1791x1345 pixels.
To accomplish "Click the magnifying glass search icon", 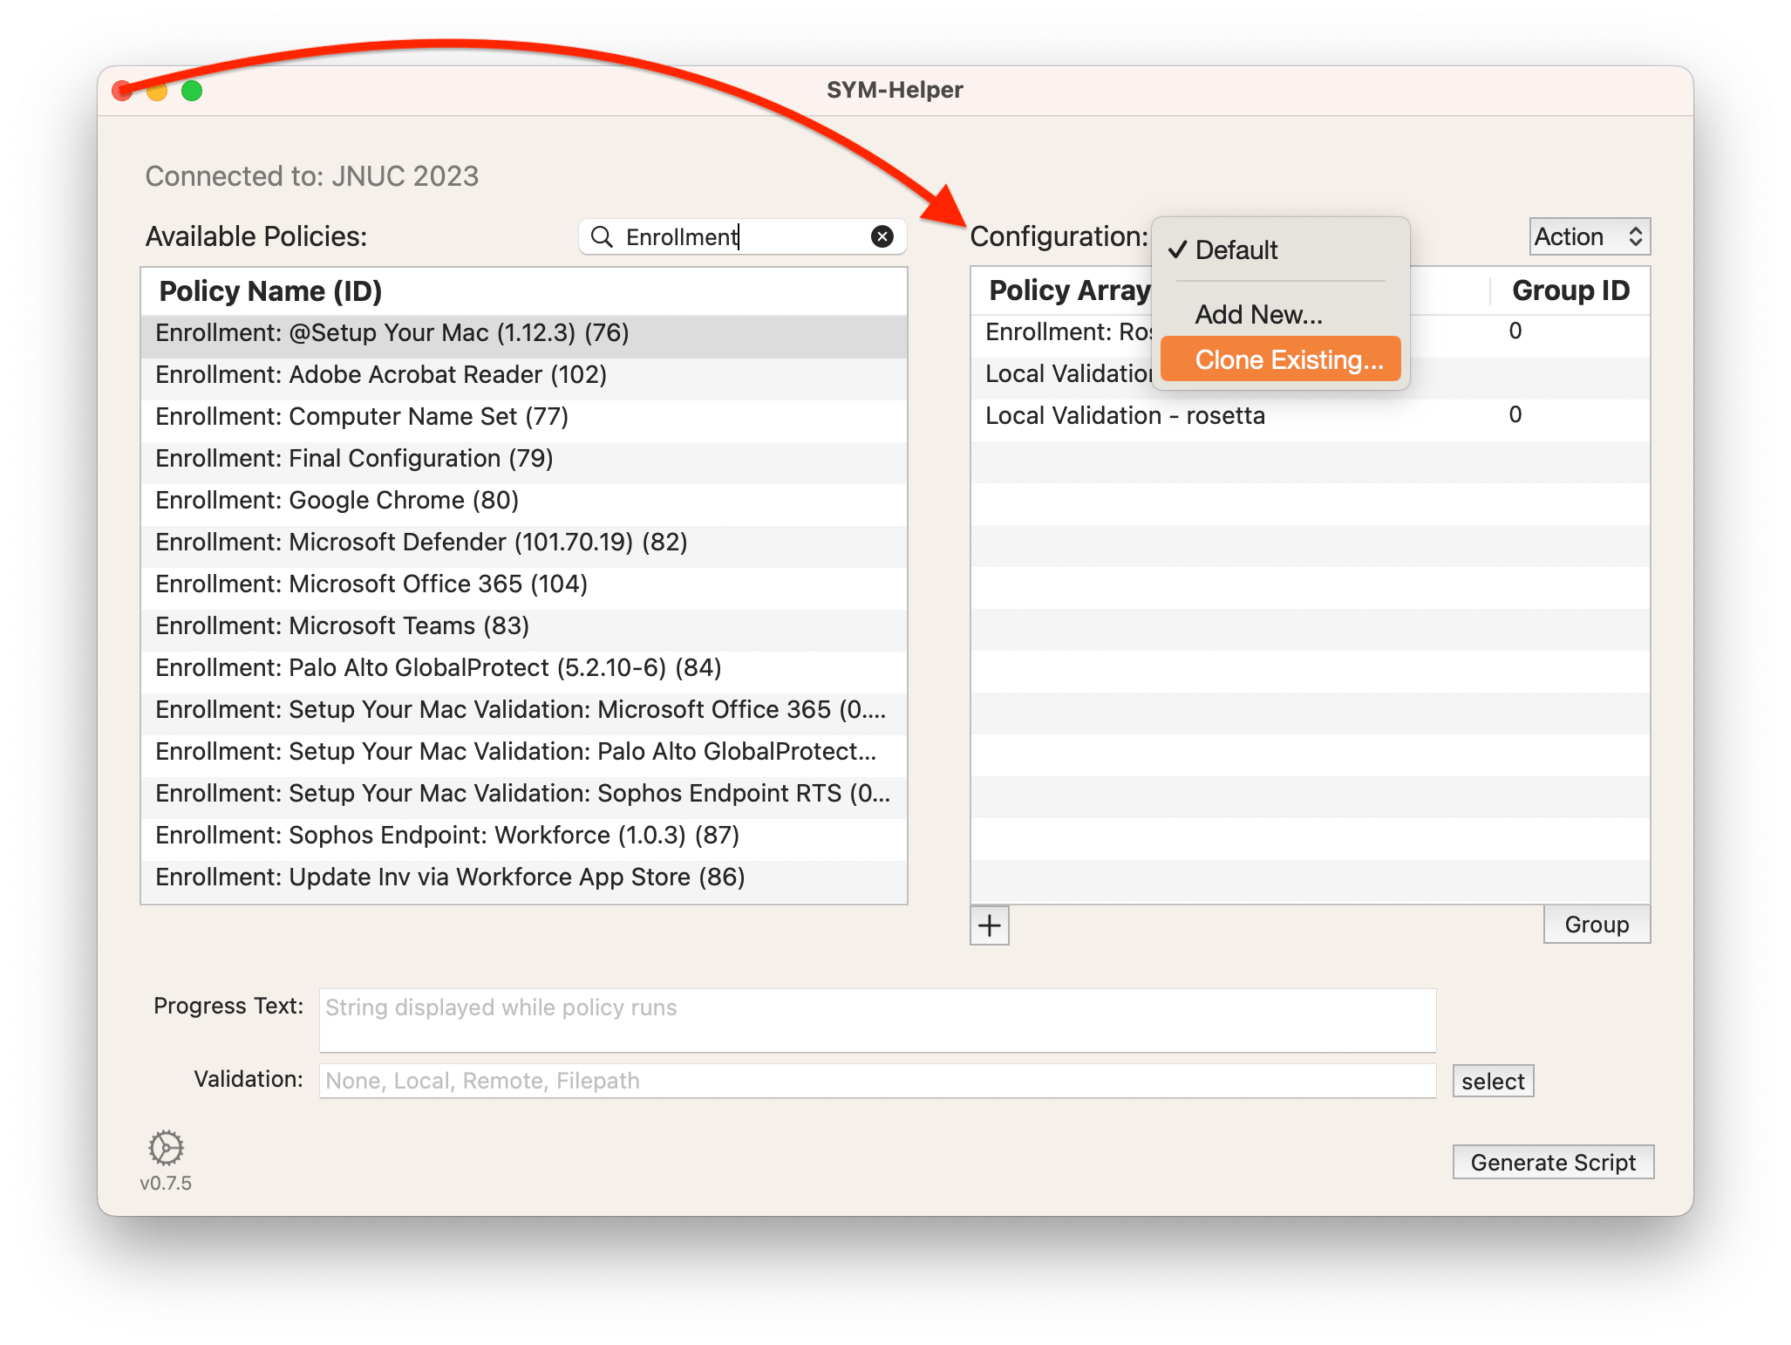I will 602,236.
